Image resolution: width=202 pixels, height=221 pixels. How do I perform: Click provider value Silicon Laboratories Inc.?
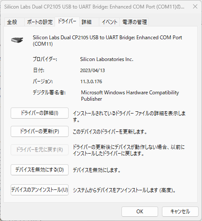point(107,59)
